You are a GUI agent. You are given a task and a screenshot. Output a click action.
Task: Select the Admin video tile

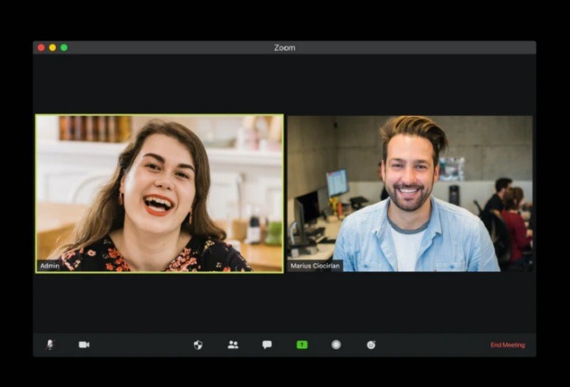click(160, 193)
